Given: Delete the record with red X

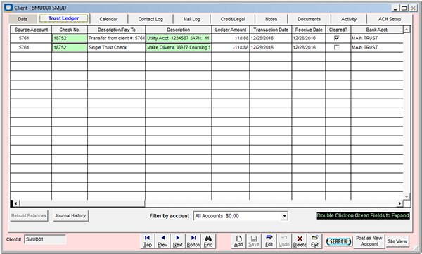Looking at the screenshot, I should pos(300,241).
